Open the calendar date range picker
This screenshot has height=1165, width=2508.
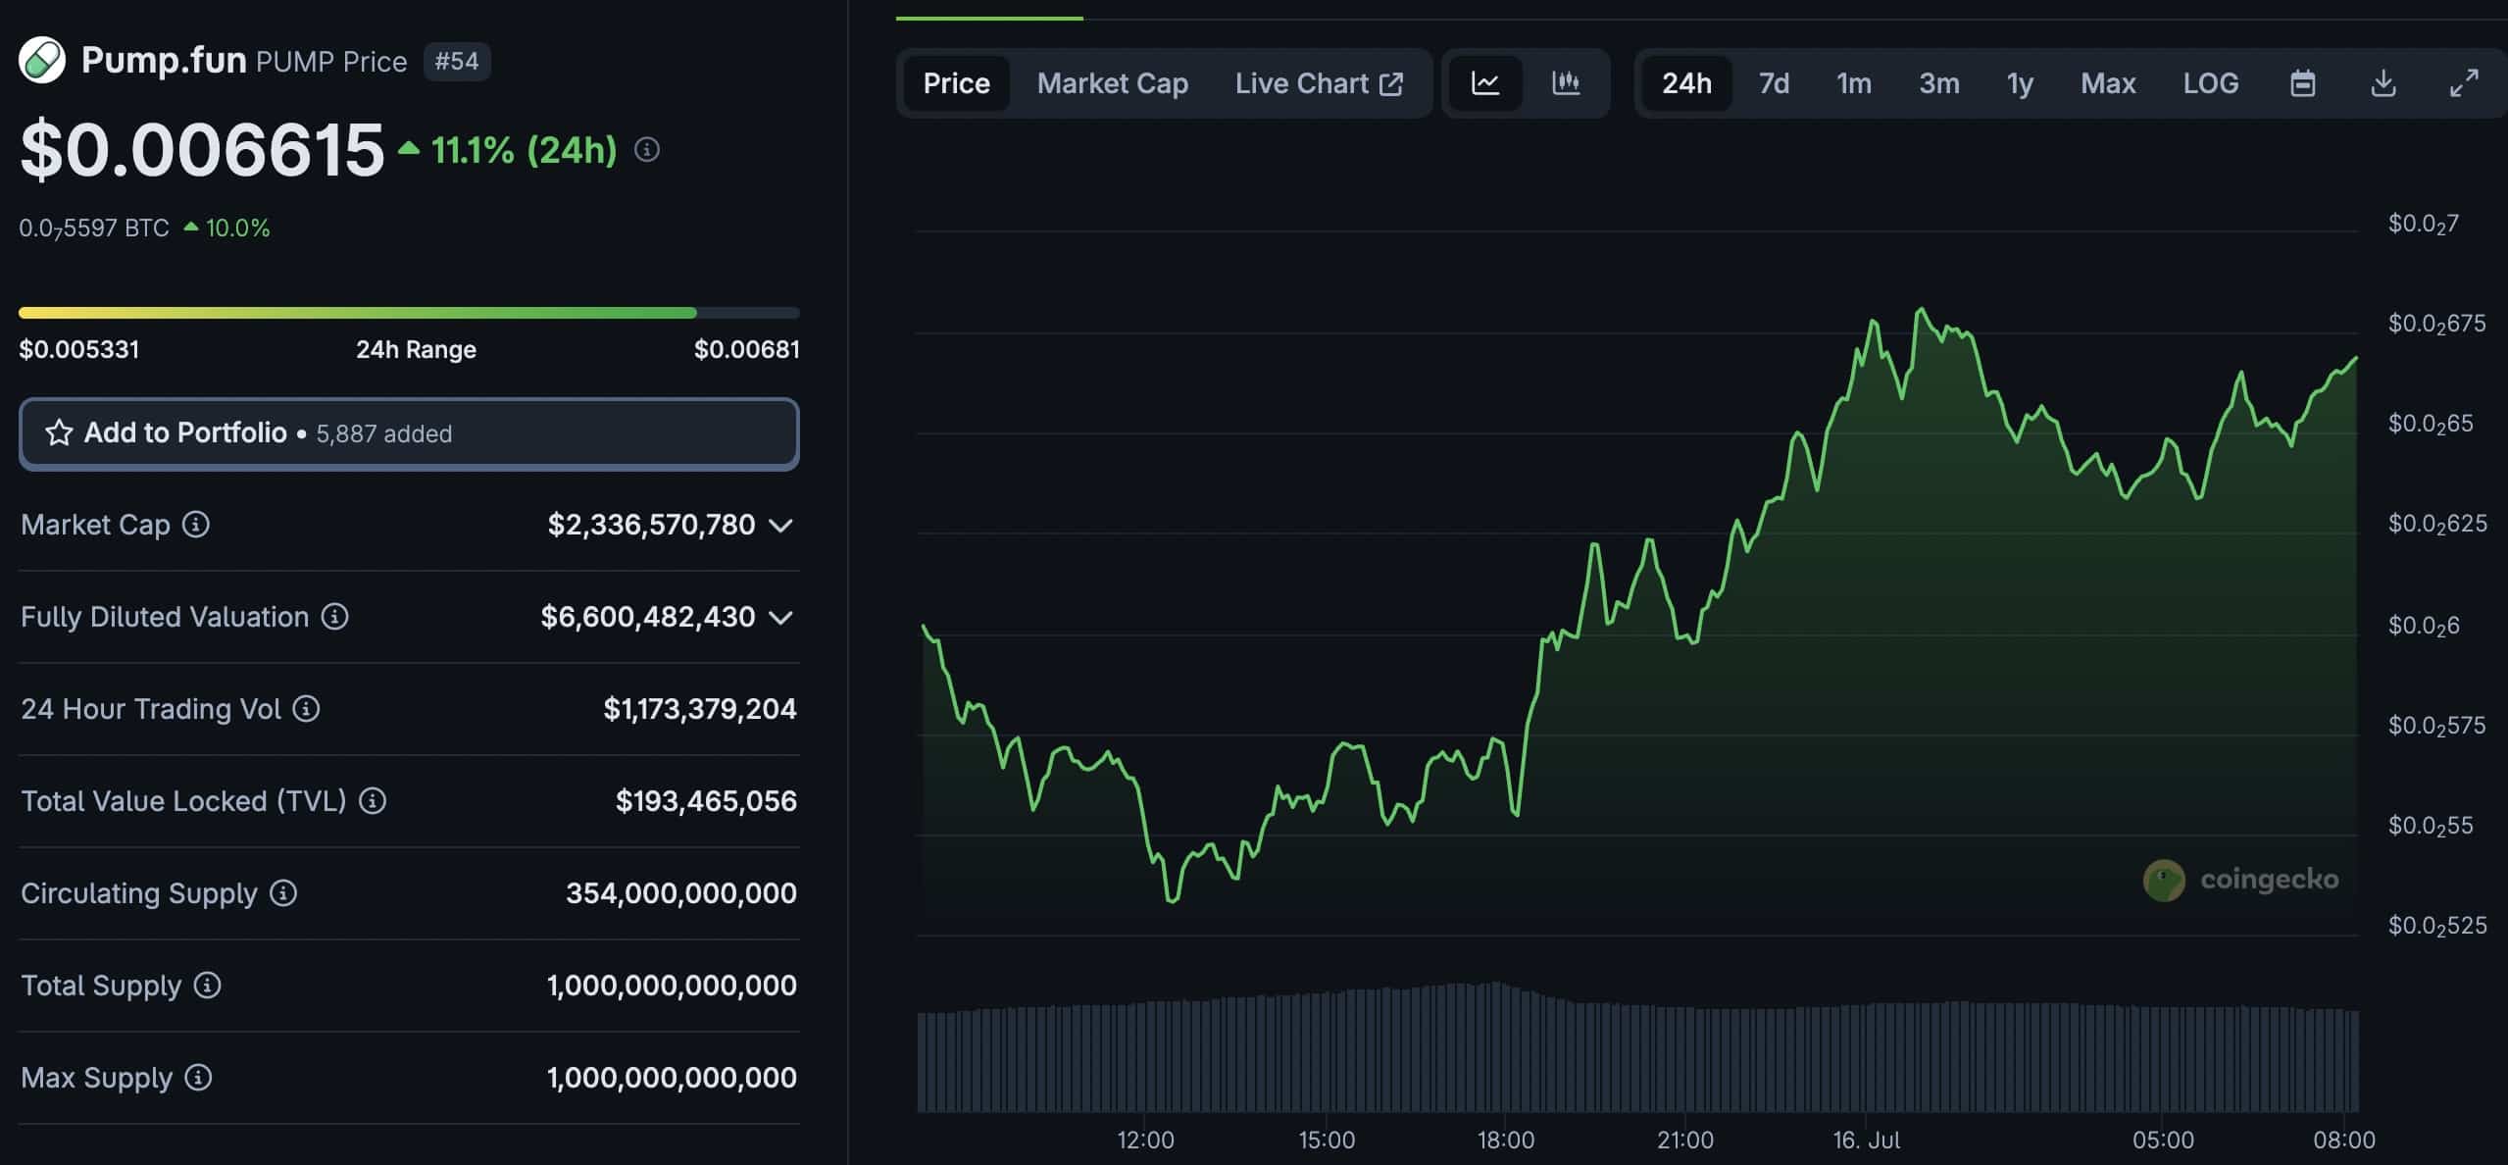point(2304,83)
